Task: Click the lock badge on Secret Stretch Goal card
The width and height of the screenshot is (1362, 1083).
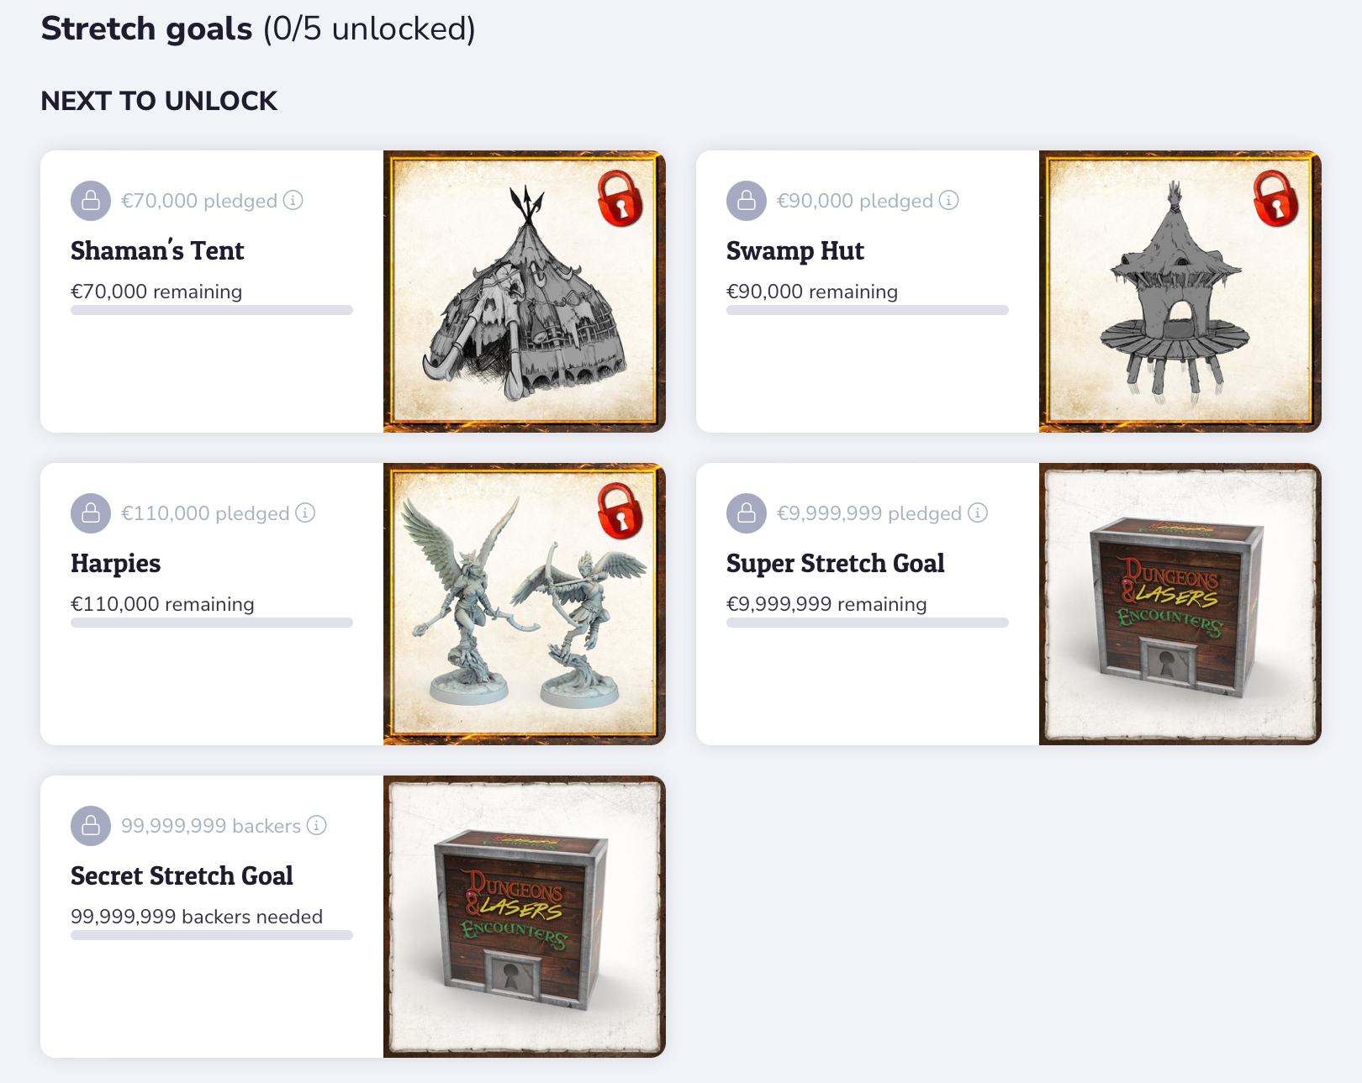Action: click(91, 826)
